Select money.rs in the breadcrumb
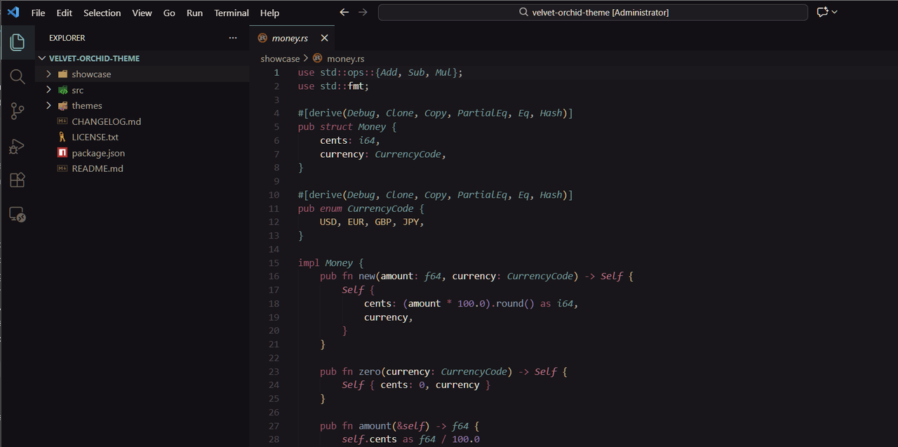 [346, 59]
